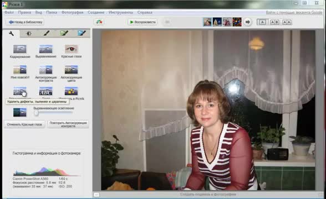Select the Christmas tree filmstrip thumbnail
Screen dimensions: 326x199
[217, 22]
